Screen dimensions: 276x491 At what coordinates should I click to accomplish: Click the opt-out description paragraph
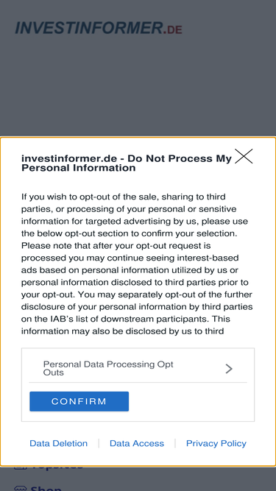tap(138, 264)
